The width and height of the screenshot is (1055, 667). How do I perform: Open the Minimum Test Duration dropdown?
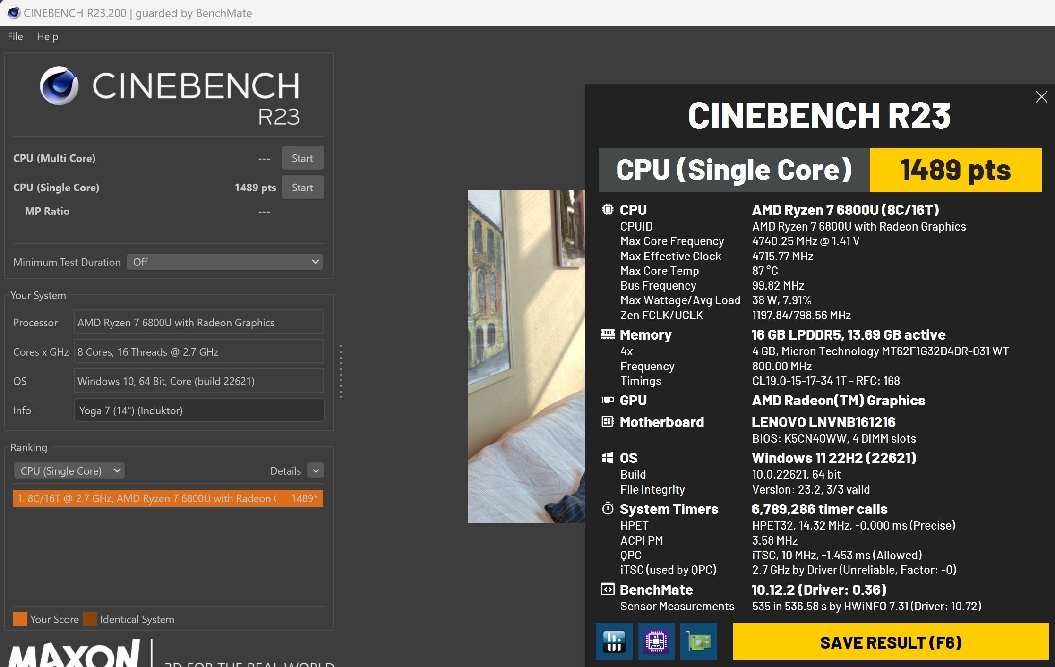[225, 262]
